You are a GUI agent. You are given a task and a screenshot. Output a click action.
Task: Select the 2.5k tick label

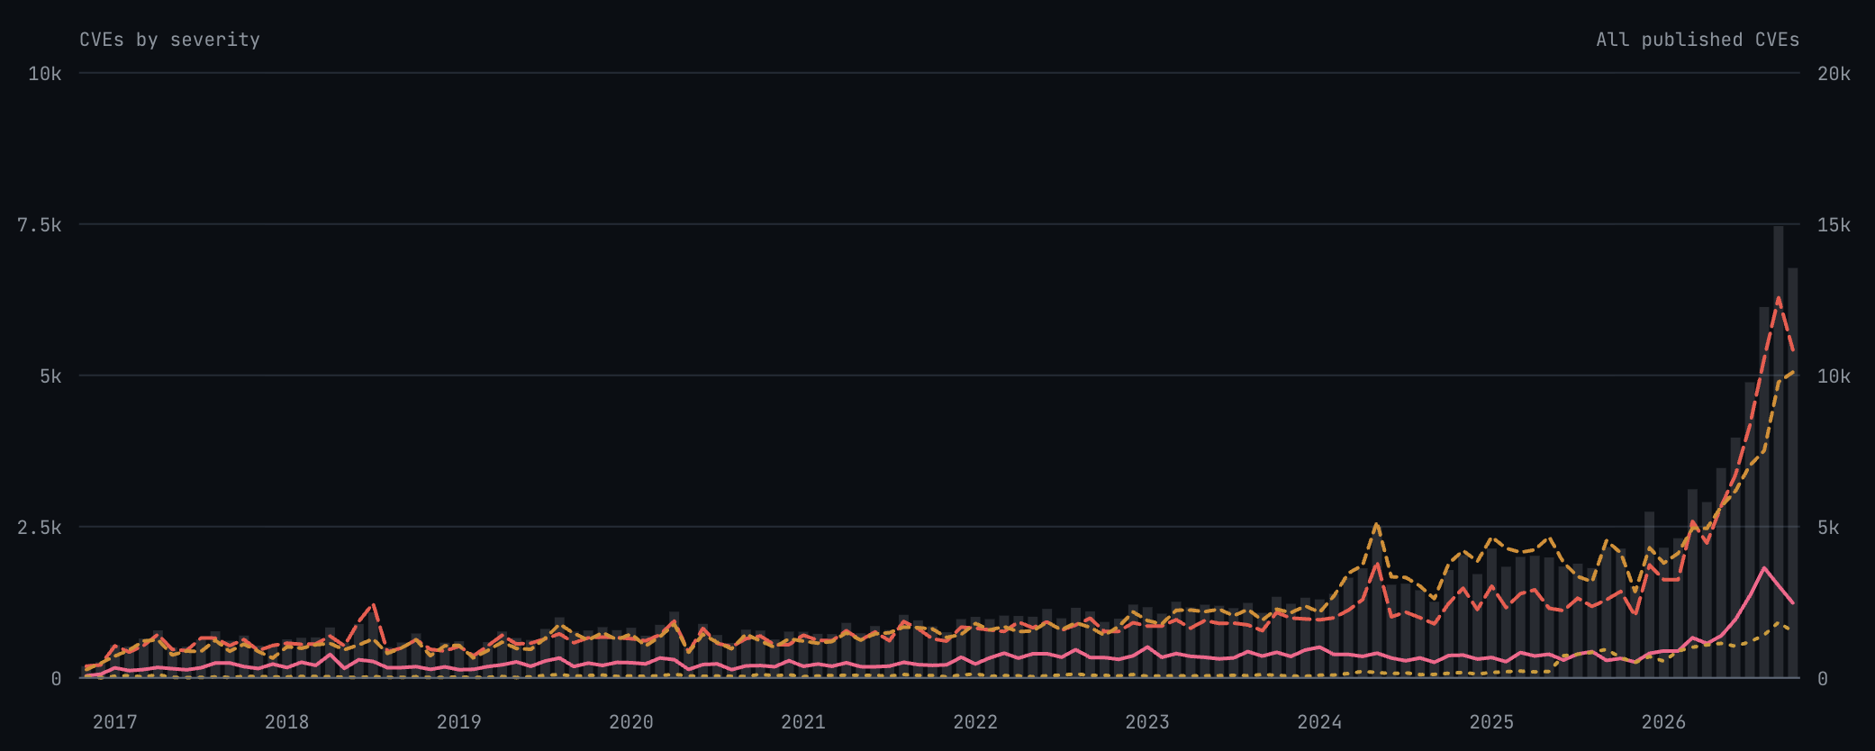click(40, 527)
